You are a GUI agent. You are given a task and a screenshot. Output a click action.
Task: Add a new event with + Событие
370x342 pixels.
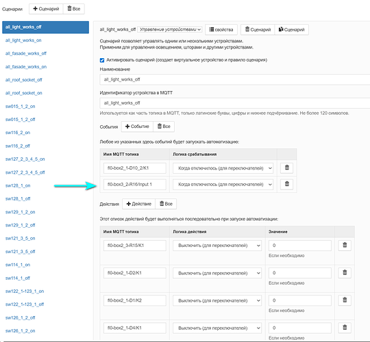click(137, 127)
